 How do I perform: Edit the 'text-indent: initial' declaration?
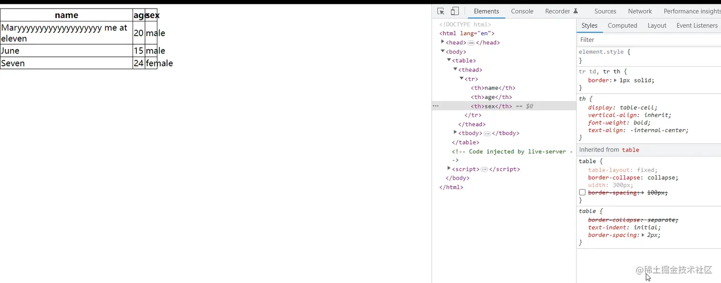point(625,228)
